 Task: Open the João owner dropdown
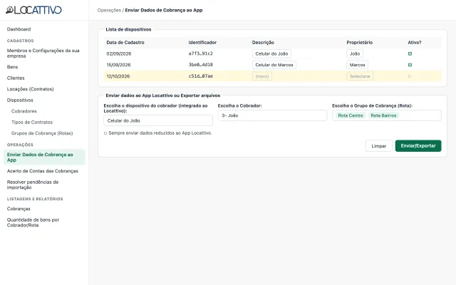point(355,54)
